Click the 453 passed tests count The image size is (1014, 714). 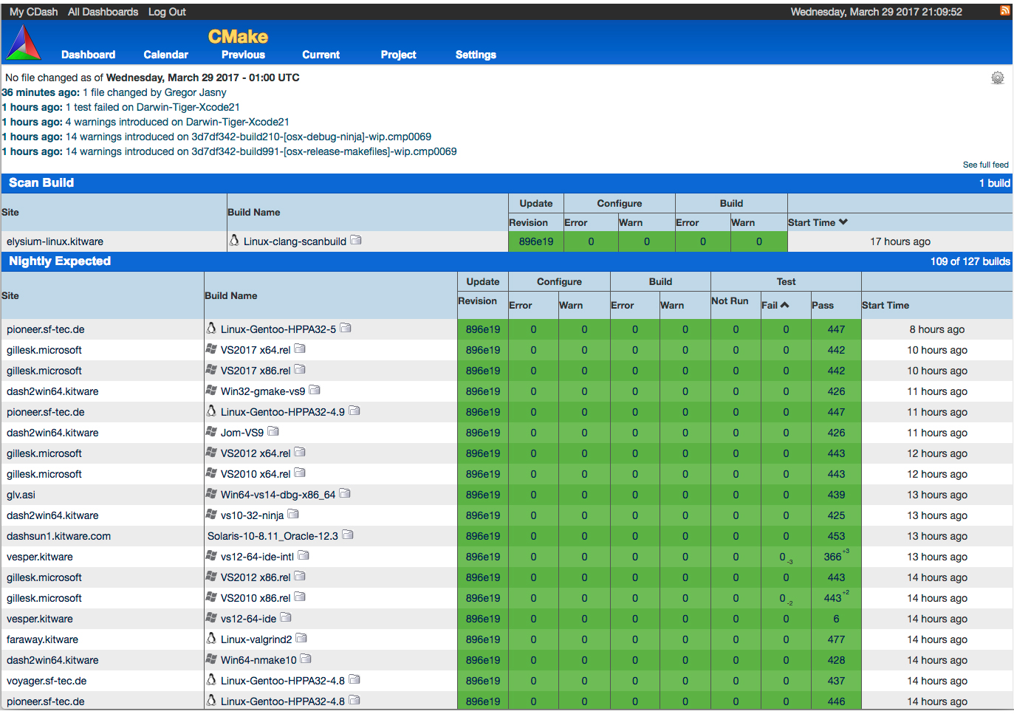pos(836,536)
